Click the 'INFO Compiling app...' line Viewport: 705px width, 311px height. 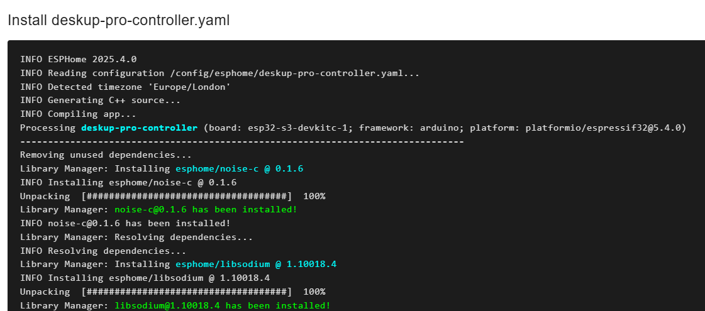pyautogui.click(x=78, y=114)
